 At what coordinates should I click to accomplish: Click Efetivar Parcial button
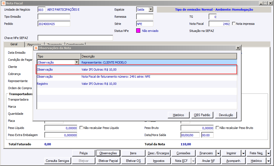[108, 161]
